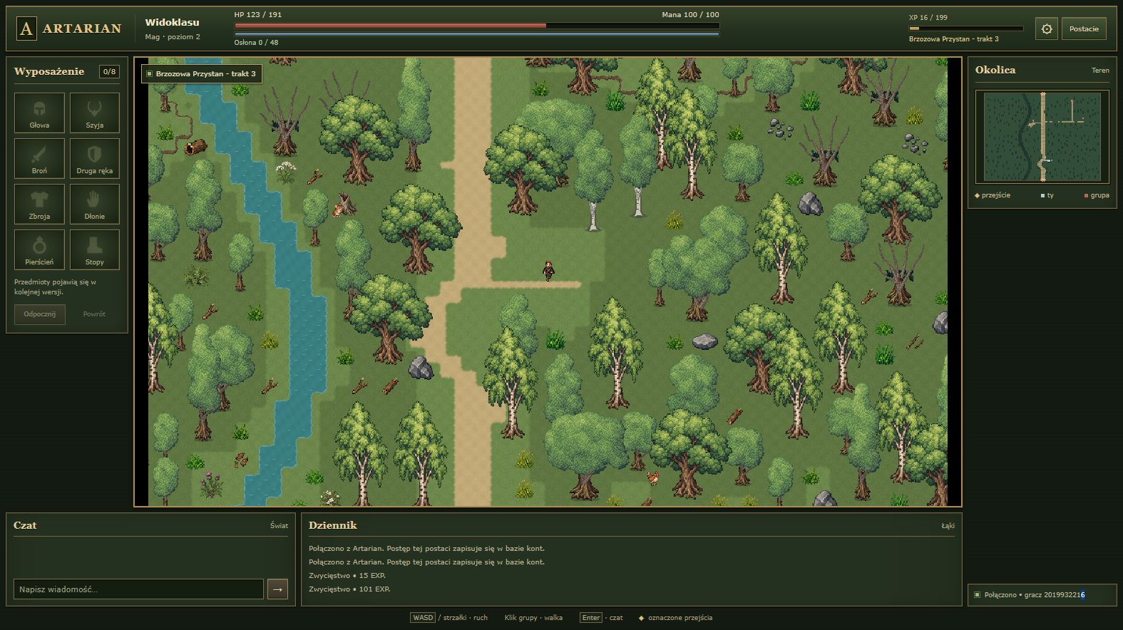1123x630 pixels.
Task: Click the "przejście" minimap legend entry
Action: [993, 195]
